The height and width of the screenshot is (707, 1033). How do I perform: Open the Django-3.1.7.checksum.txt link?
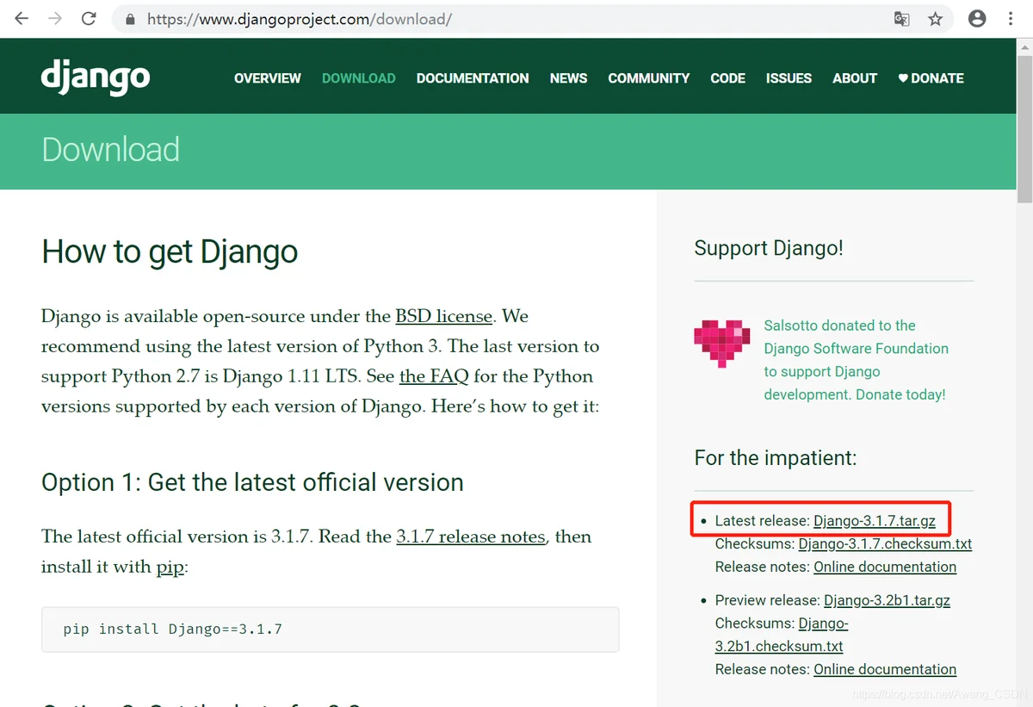coord(885,544)
